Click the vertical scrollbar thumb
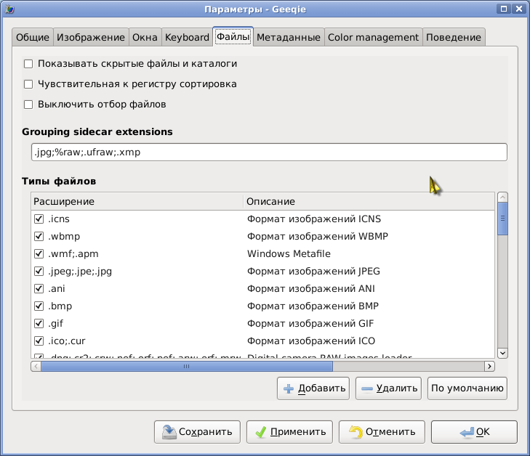The width and height of the screenshot is (530, 456). (502, 219)
